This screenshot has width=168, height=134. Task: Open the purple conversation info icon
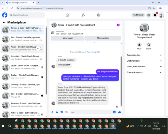coord(118,25)
